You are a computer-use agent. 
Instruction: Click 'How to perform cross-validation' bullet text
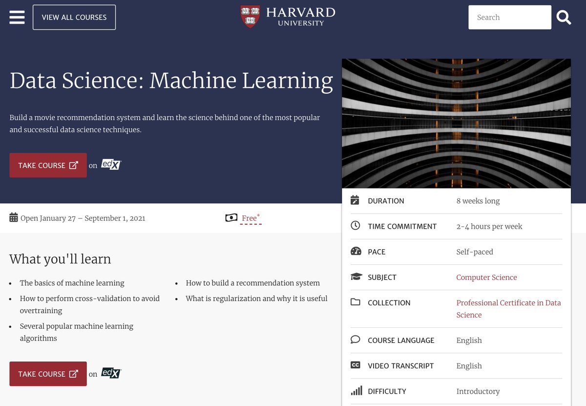click(x=90, y=304)
